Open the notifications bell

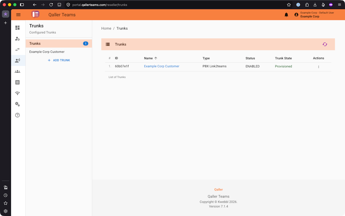coord(286,15)
